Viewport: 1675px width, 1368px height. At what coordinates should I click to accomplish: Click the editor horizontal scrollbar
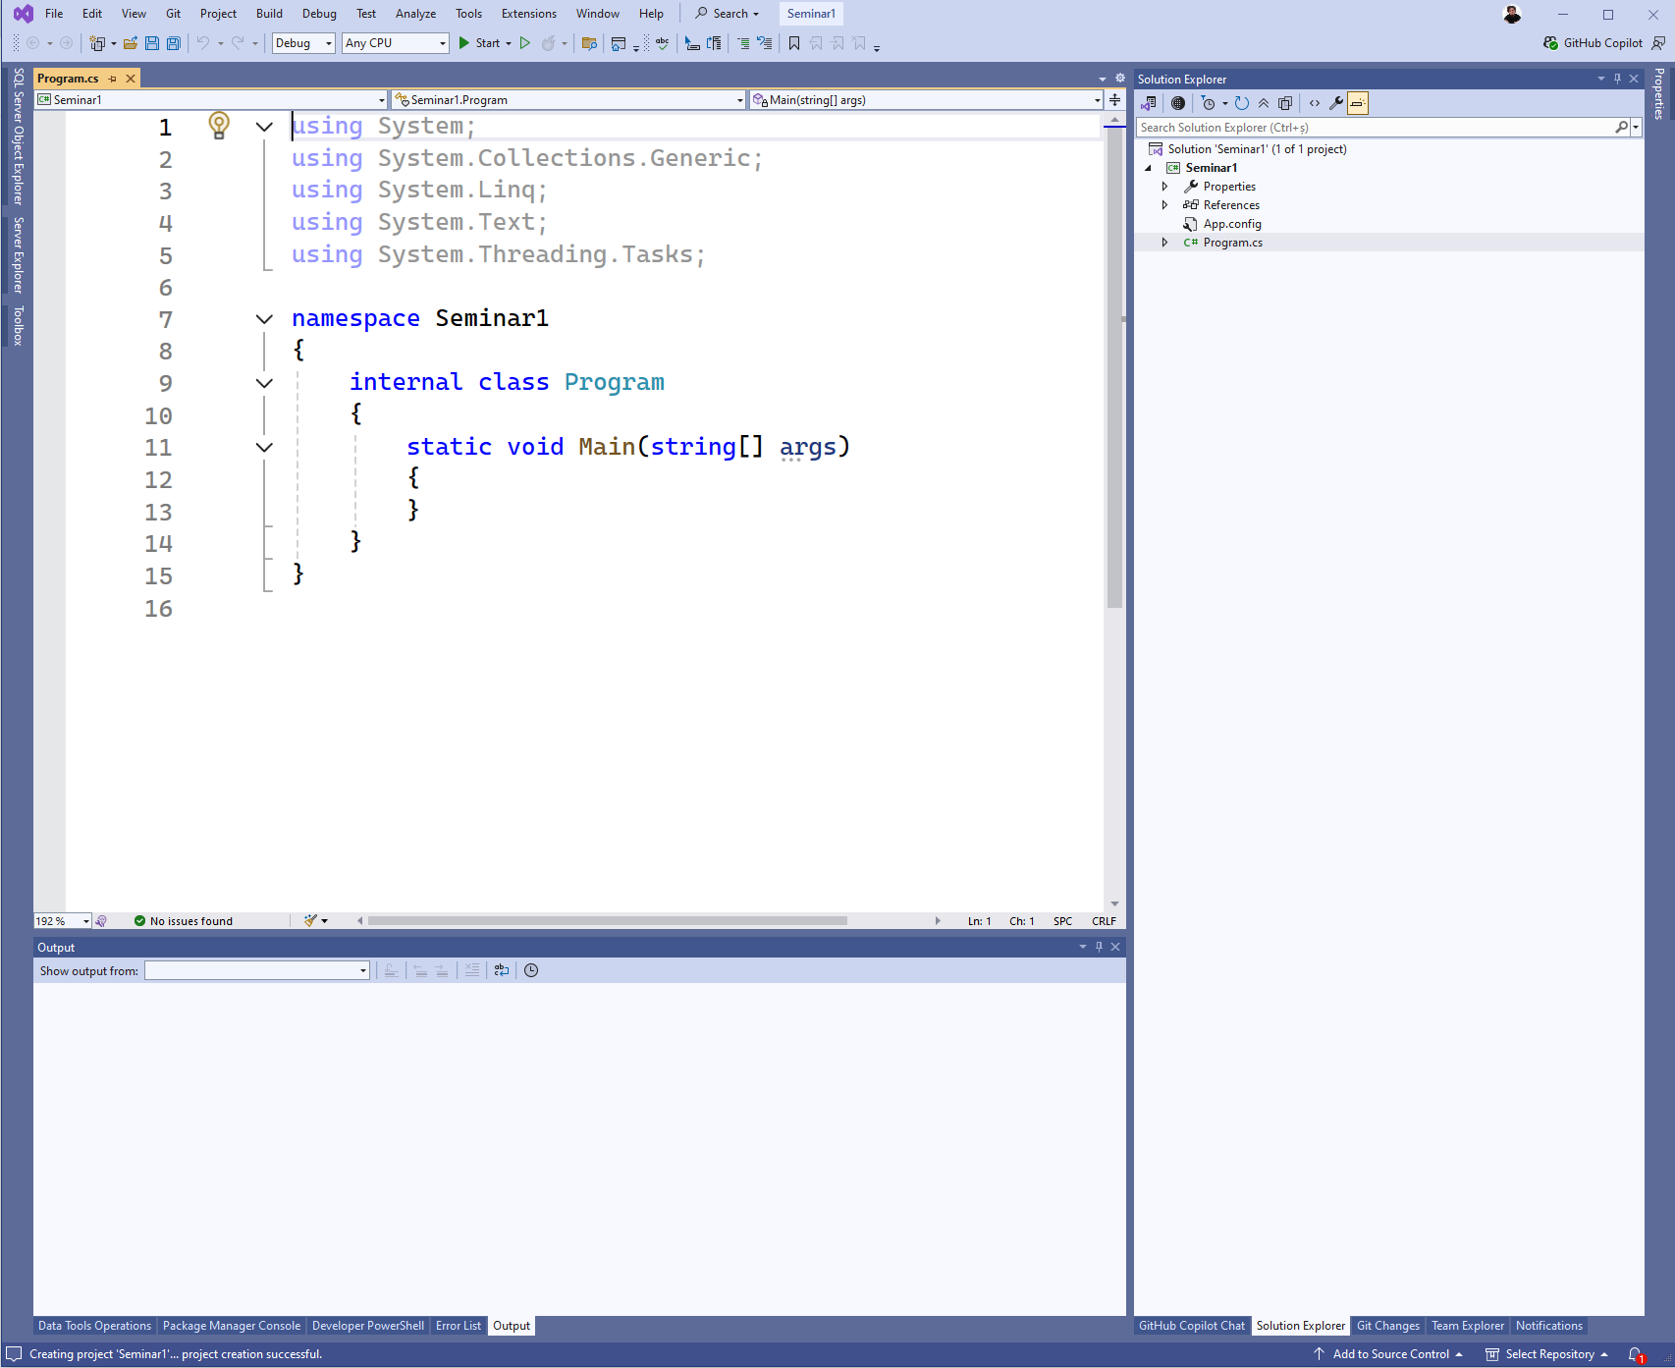point(607,921)
